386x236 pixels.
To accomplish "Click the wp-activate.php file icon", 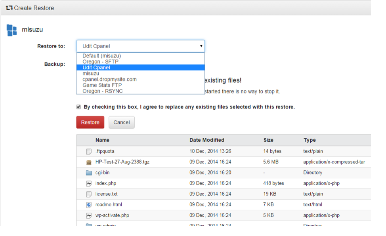I will 89,215.
